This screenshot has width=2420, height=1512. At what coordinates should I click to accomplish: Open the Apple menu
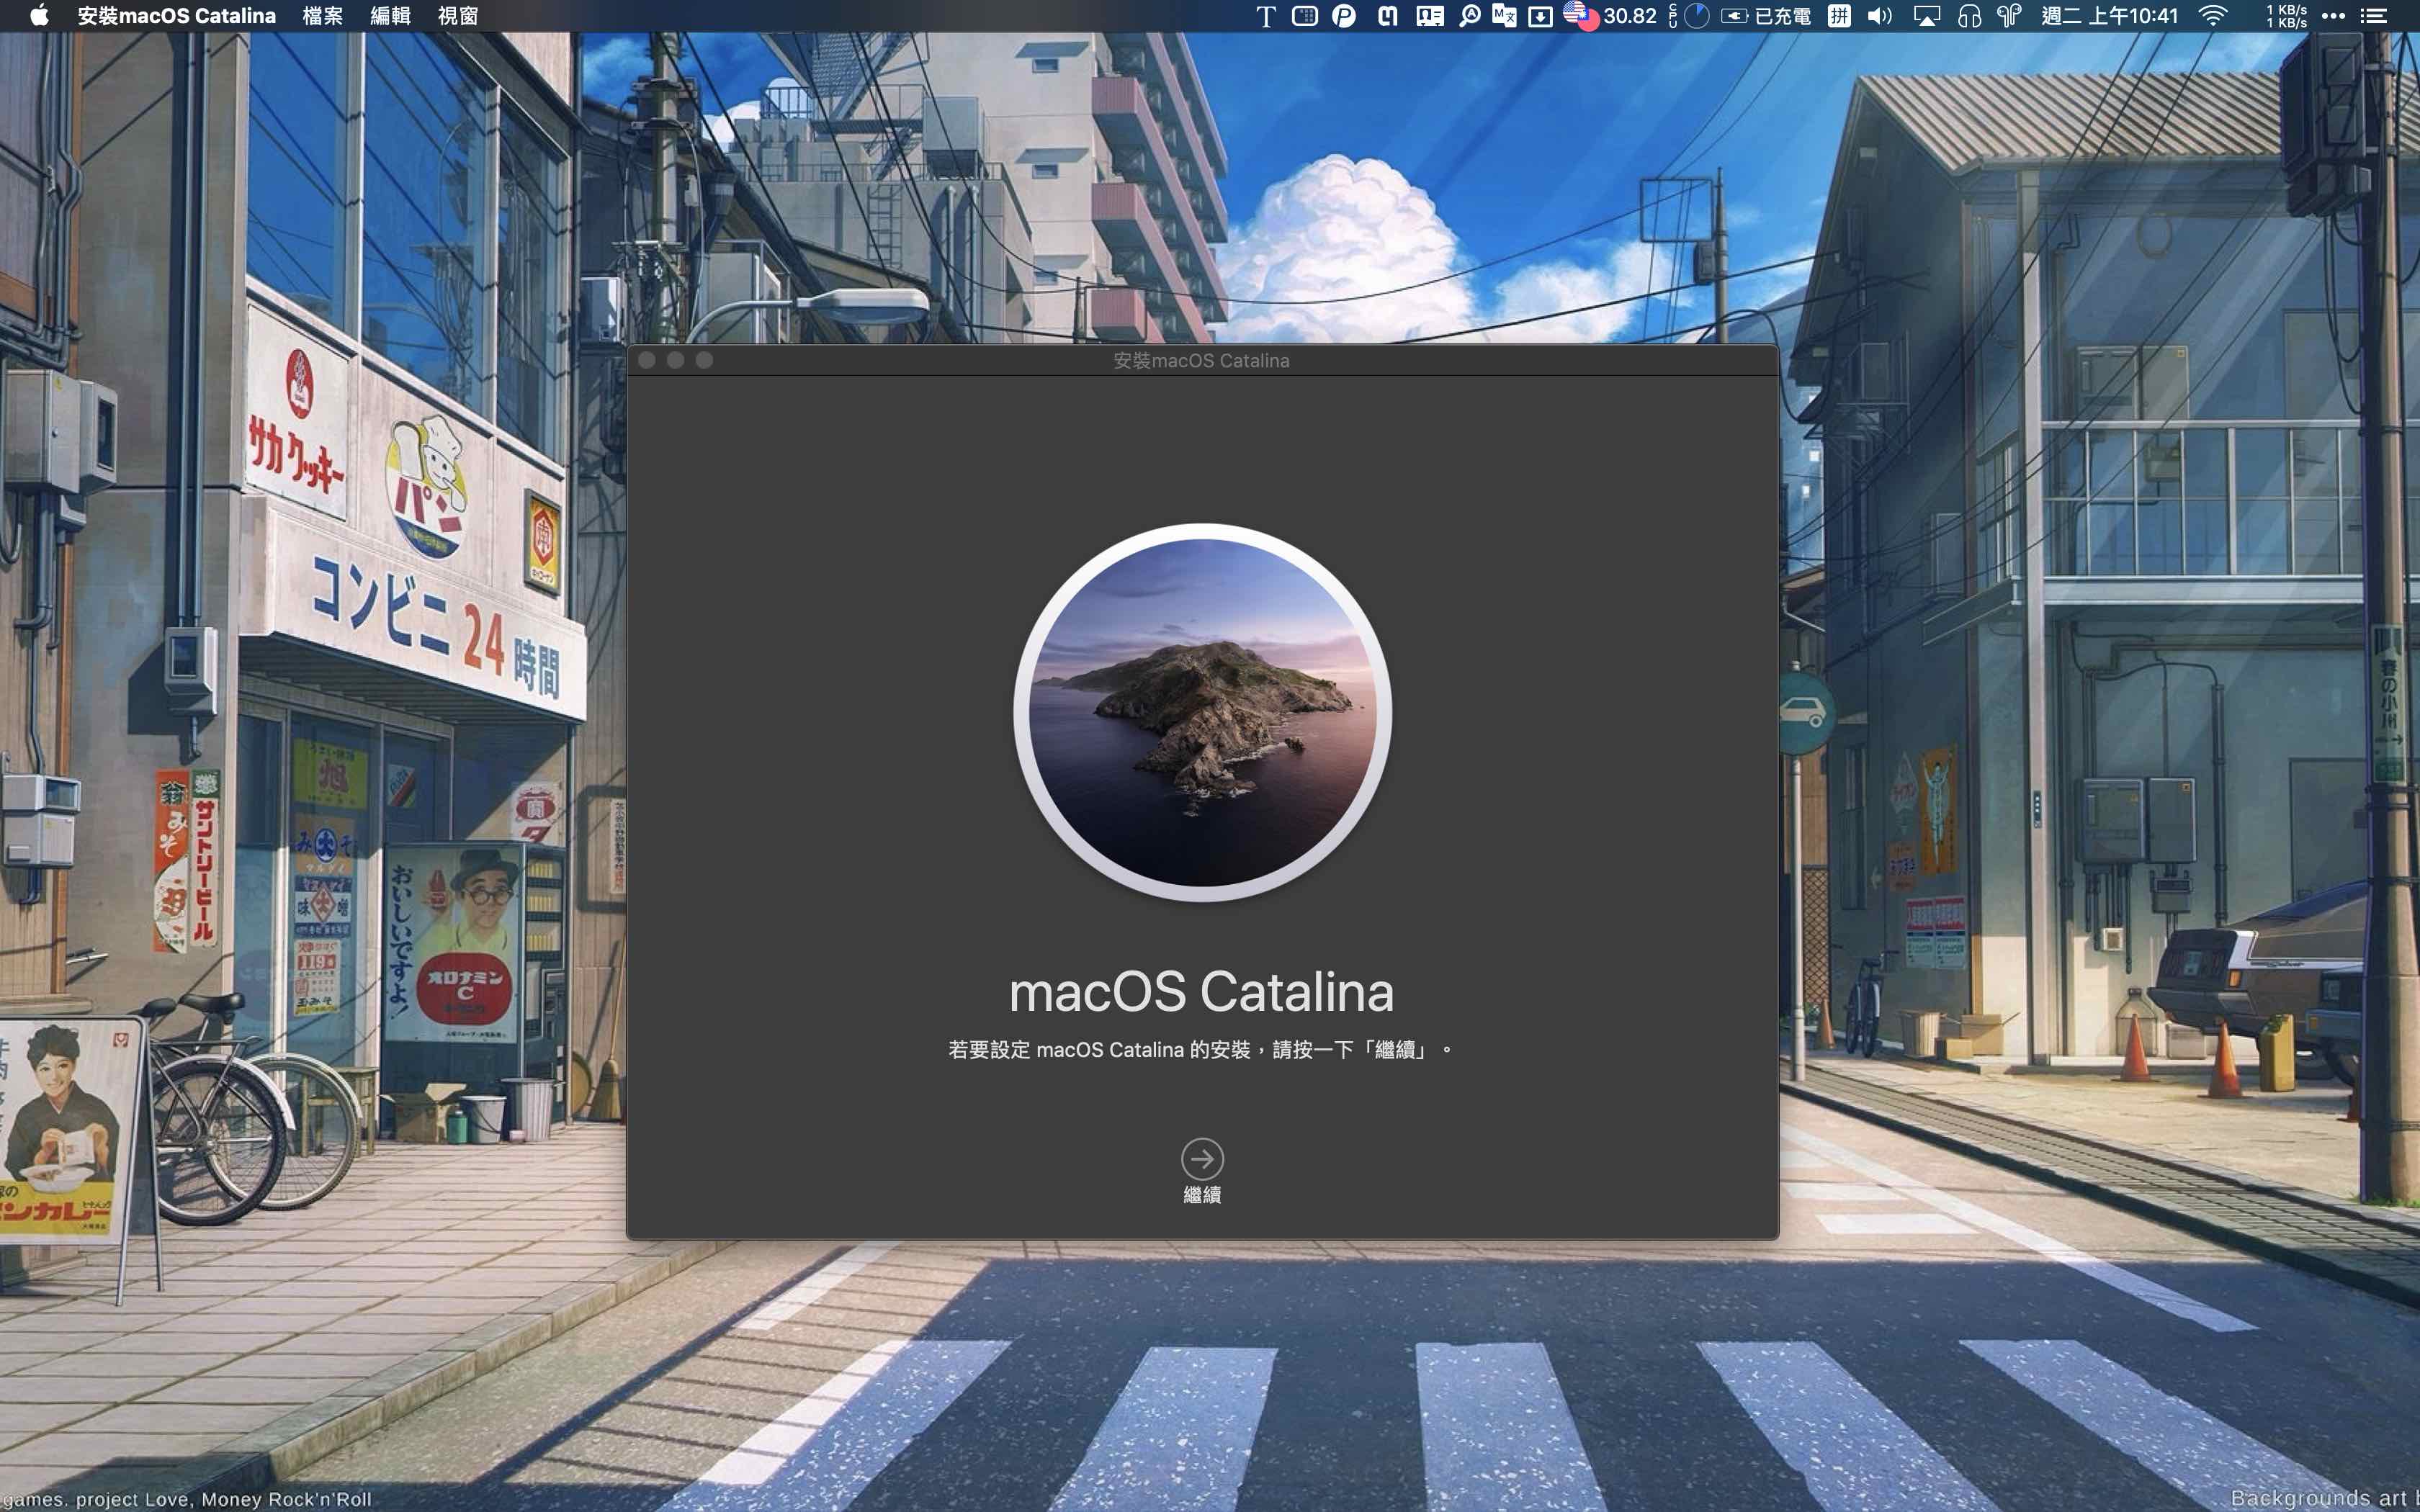(x=38, y=16)
